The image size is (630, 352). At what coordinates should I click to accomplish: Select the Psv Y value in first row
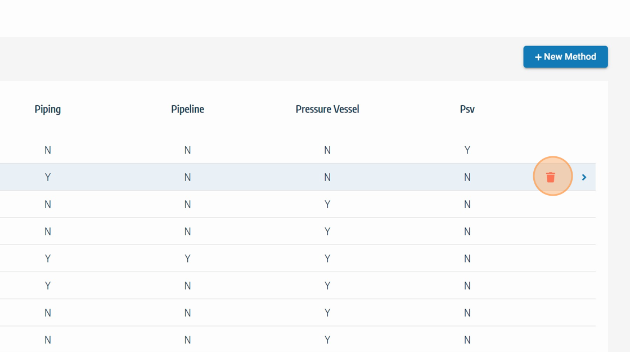[x=467, y=150]
